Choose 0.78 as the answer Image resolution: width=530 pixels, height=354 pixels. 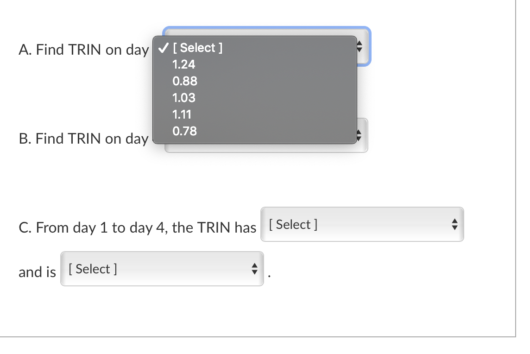184,132
